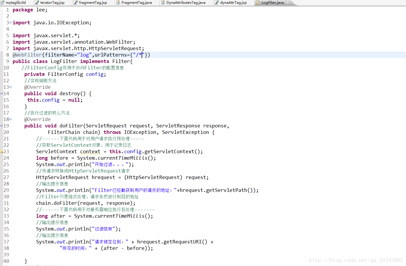The image size is (406, 266).
Task: Click the warning marker beside line 23
Action: (x=1, y=151)
